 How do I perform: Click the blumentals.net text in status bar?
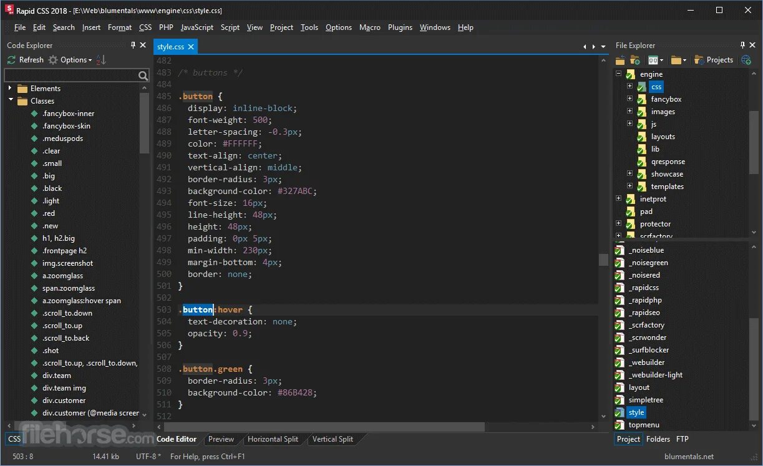[x=689, y=457]
